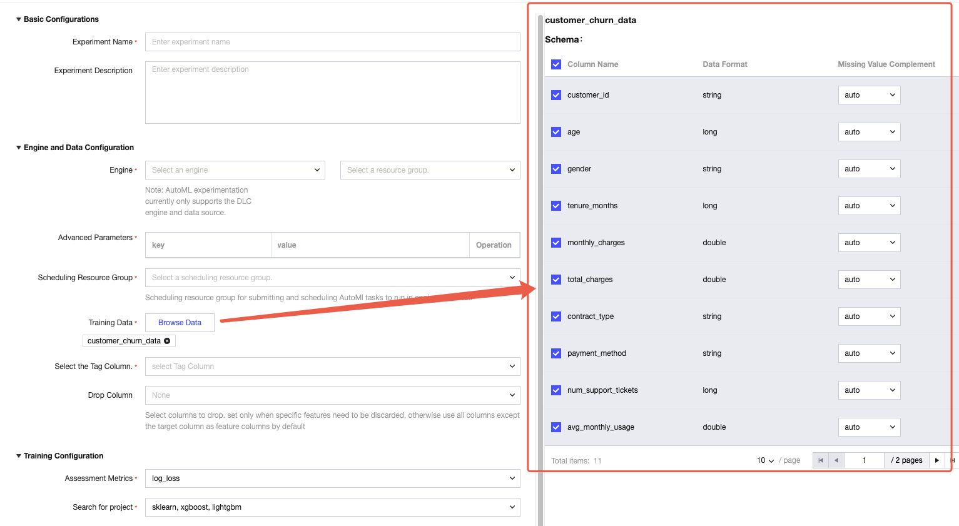Open missing value dropdown for age
This screenshot has height=526, width=959.
pos(869,132)
